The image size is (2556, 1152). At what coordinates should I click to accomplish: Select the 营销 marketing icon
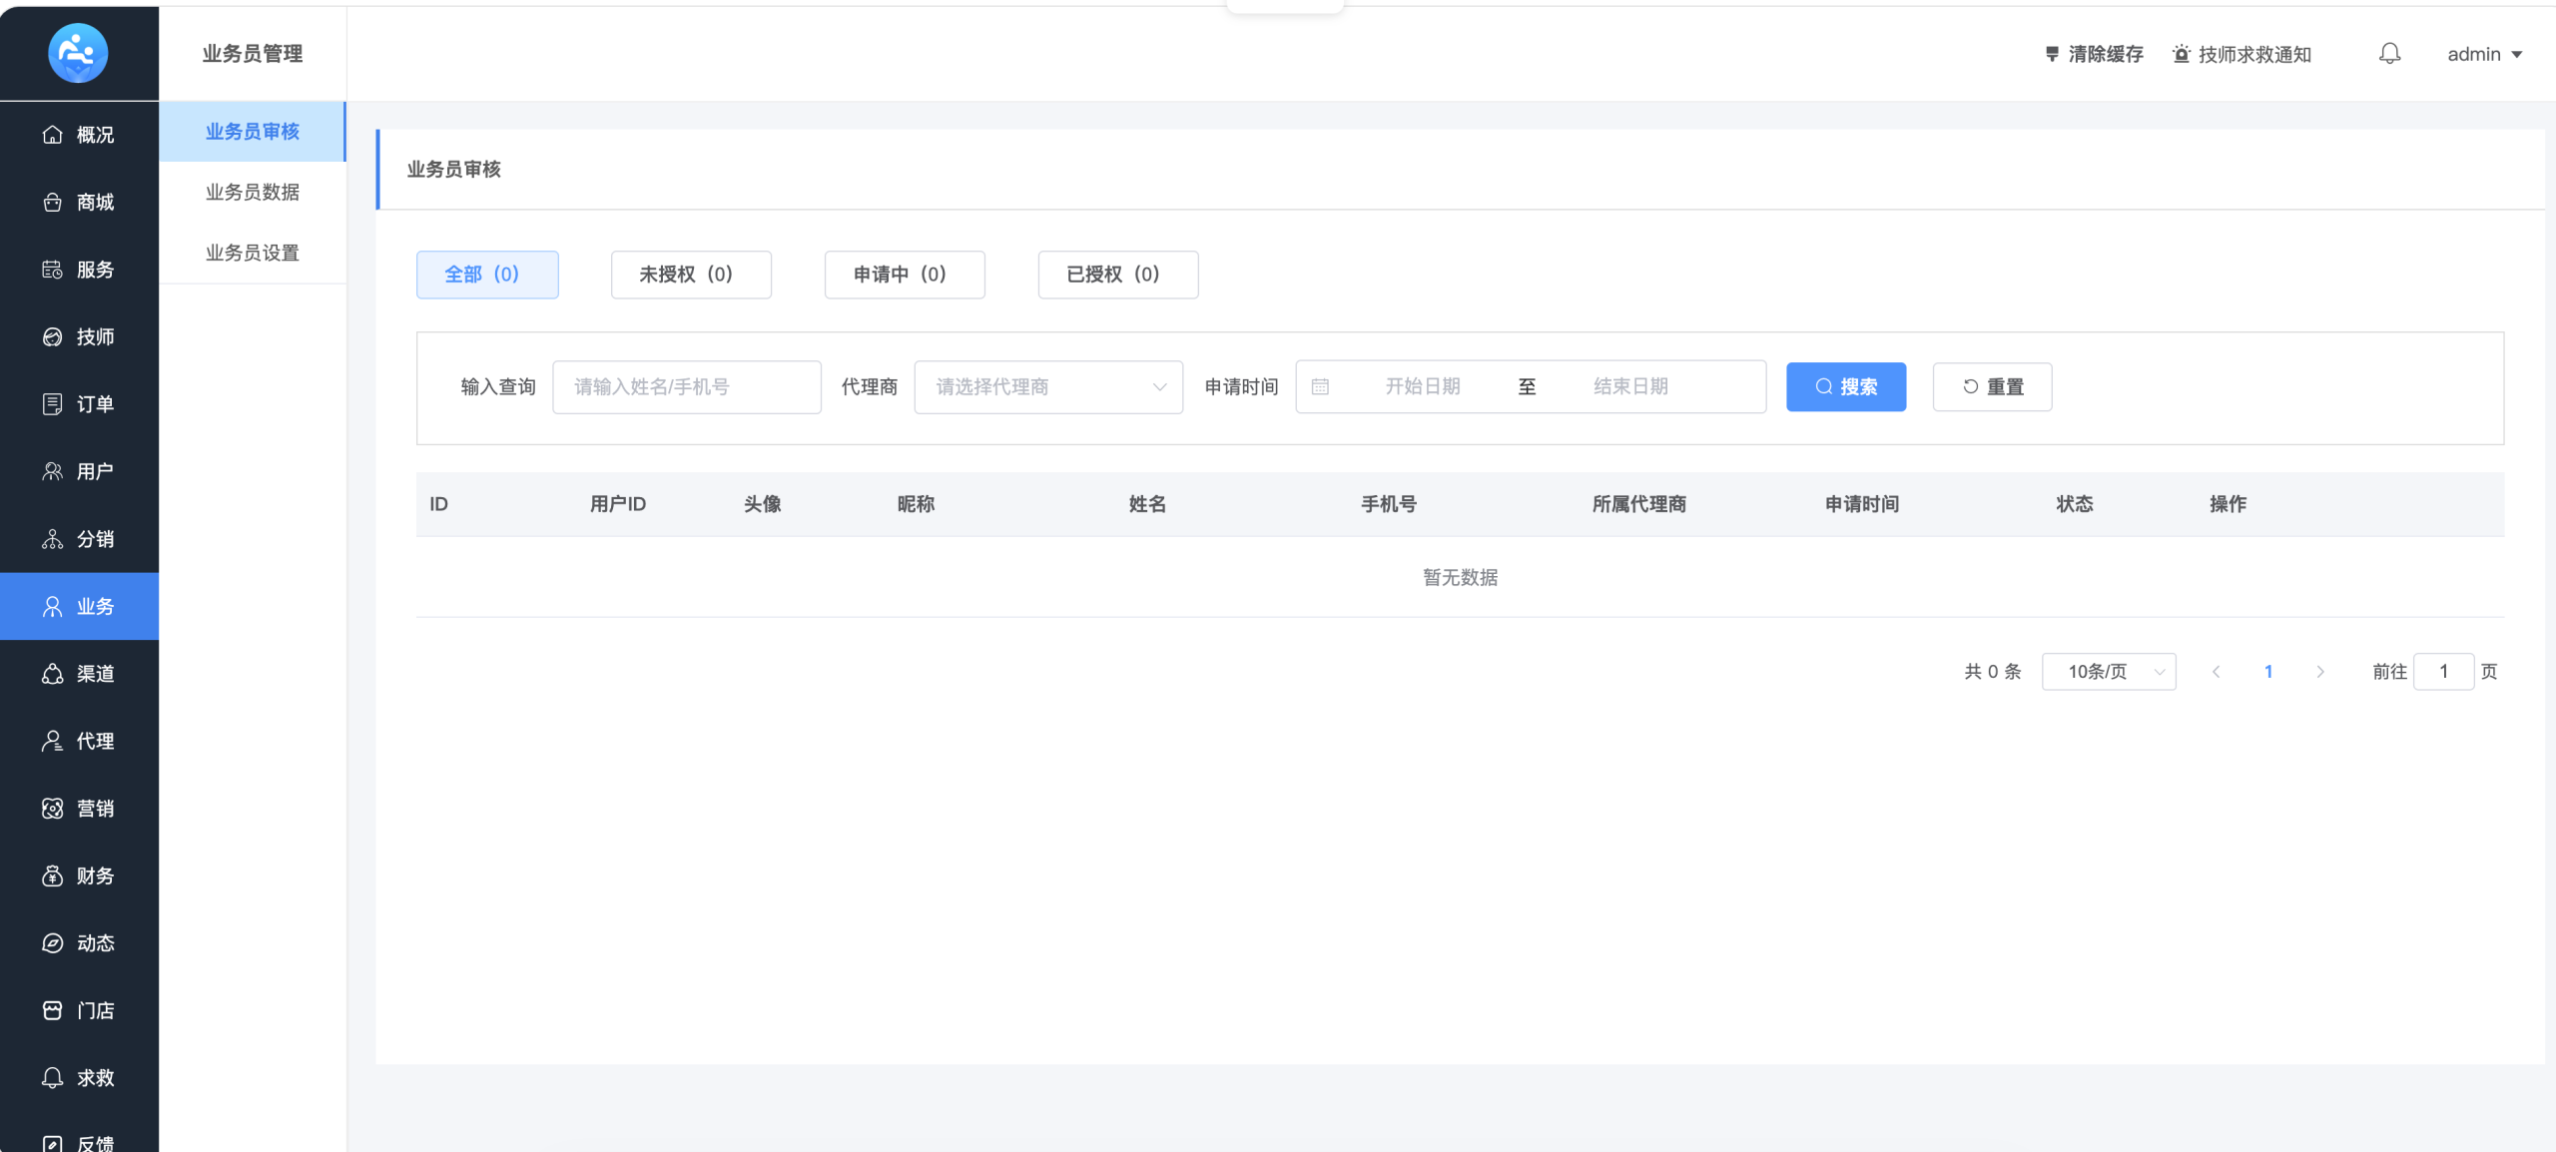(53, 809)
